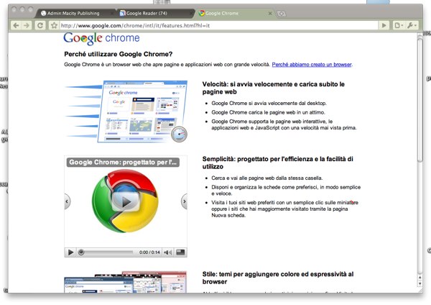Go to previous video with left arrow
This screenshot has width=431, height=305.
tap(67, 201)
